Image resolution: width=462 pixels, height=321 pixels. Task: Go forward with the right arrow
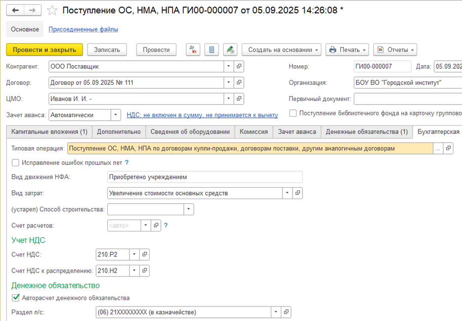[x=32, y=10]
